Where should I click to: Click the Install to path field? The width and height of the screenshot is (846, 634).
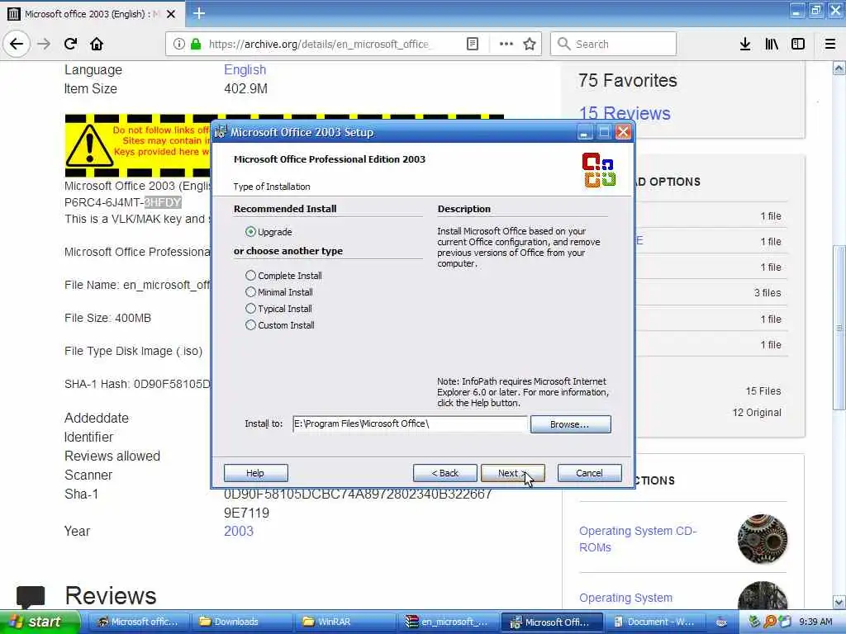pyautogui.click(x=410, y=423)
